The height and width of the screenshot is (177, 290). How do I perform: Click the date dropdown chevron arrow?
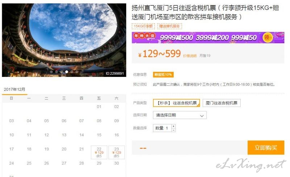point(202,116)
